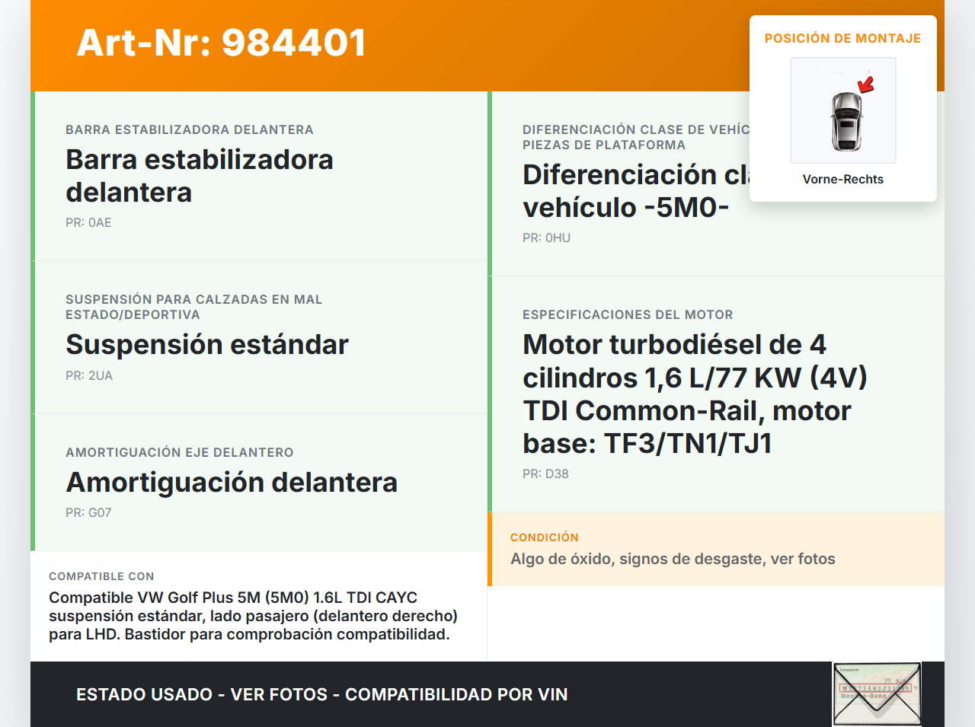Select the Suspensión estándar heading
The image size is (975, 727).
207,345
